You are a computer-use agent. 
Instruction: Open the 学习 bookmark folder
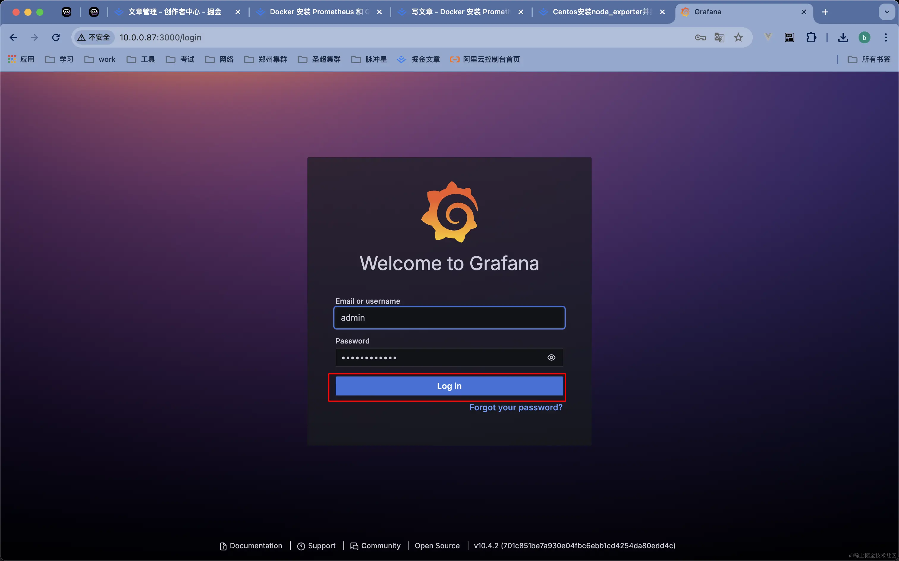coord(59,59)
